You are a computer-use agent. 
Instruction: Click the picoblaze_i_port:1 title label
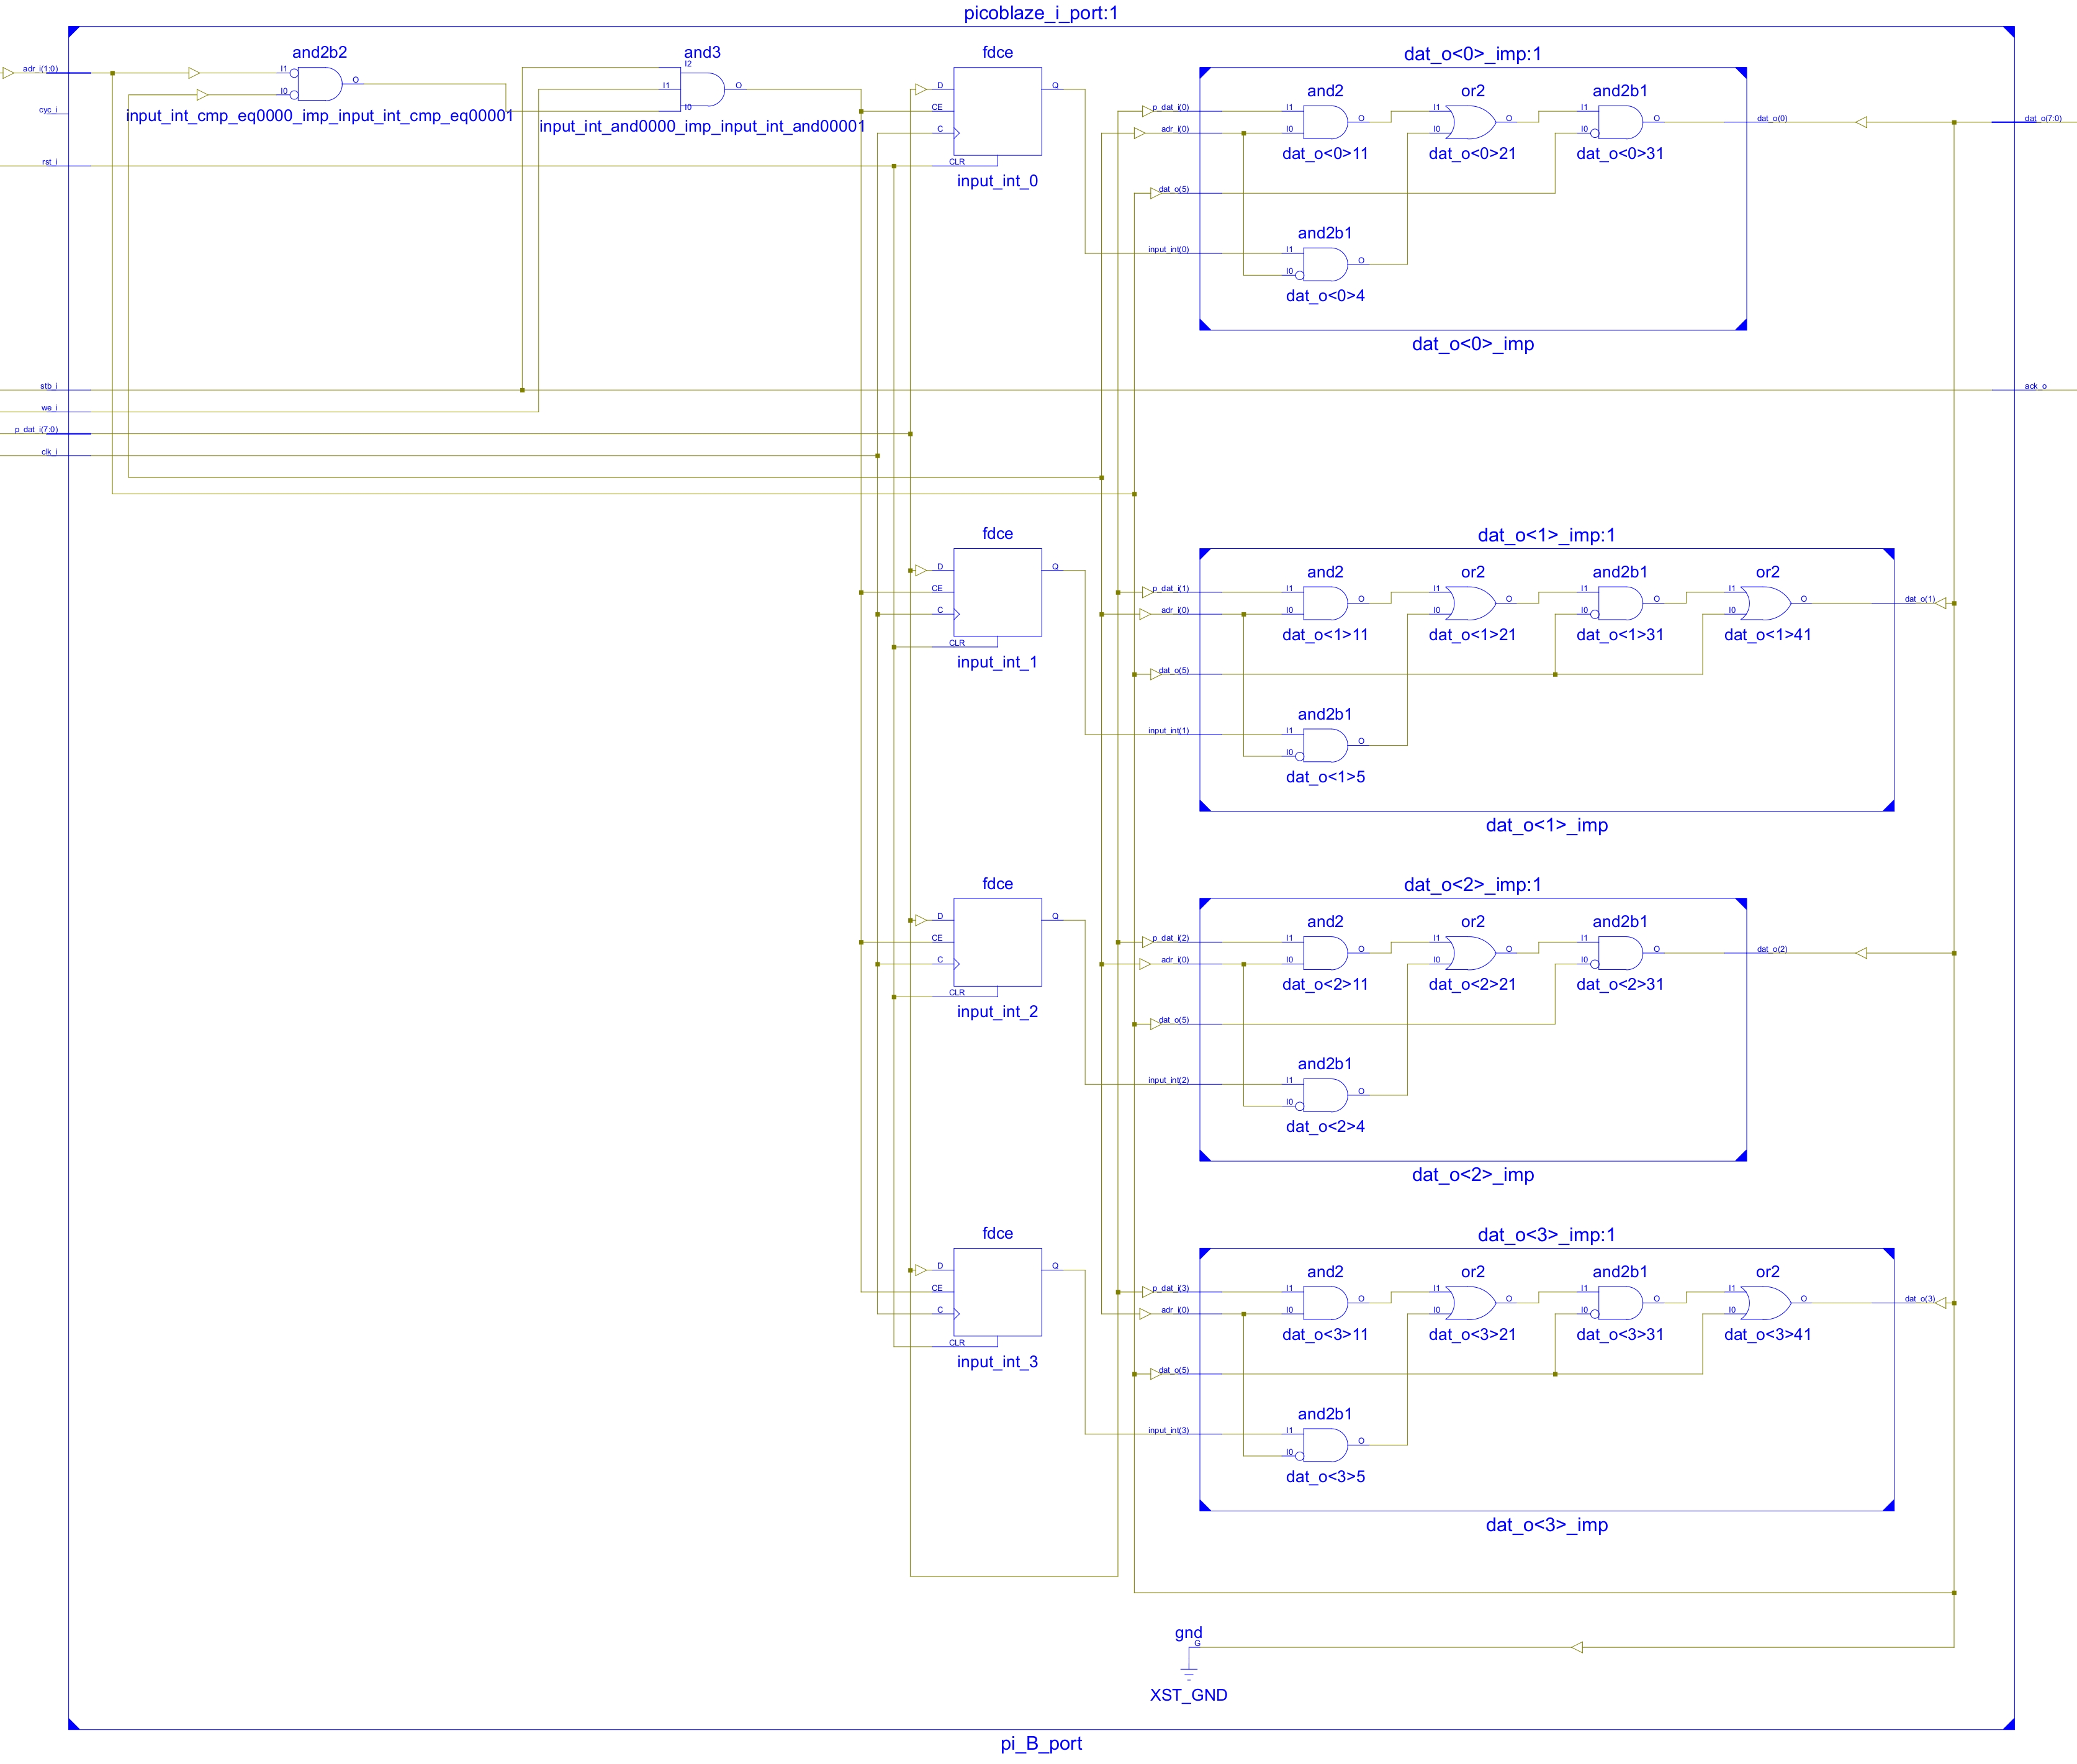(x=1040, y=13)
